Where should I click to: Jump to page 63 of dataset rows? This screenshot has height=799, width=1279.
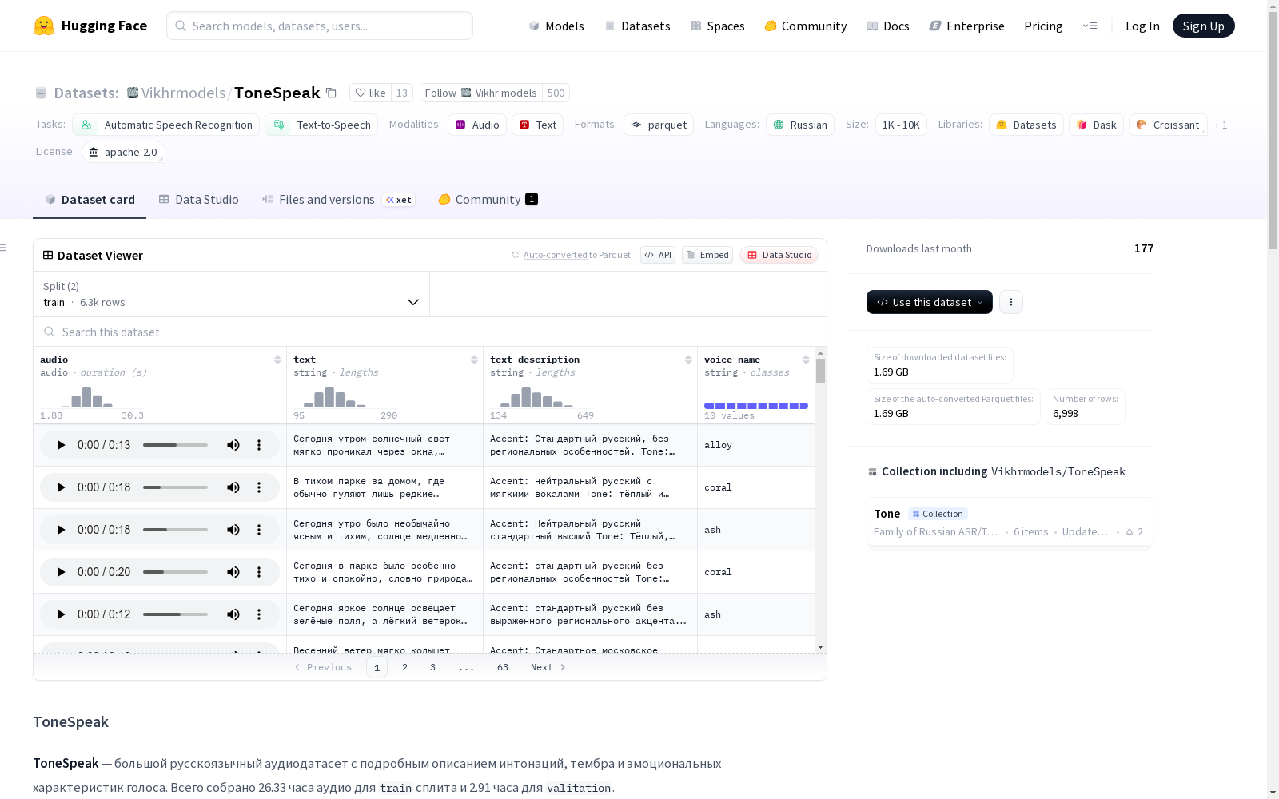(503, 667)
